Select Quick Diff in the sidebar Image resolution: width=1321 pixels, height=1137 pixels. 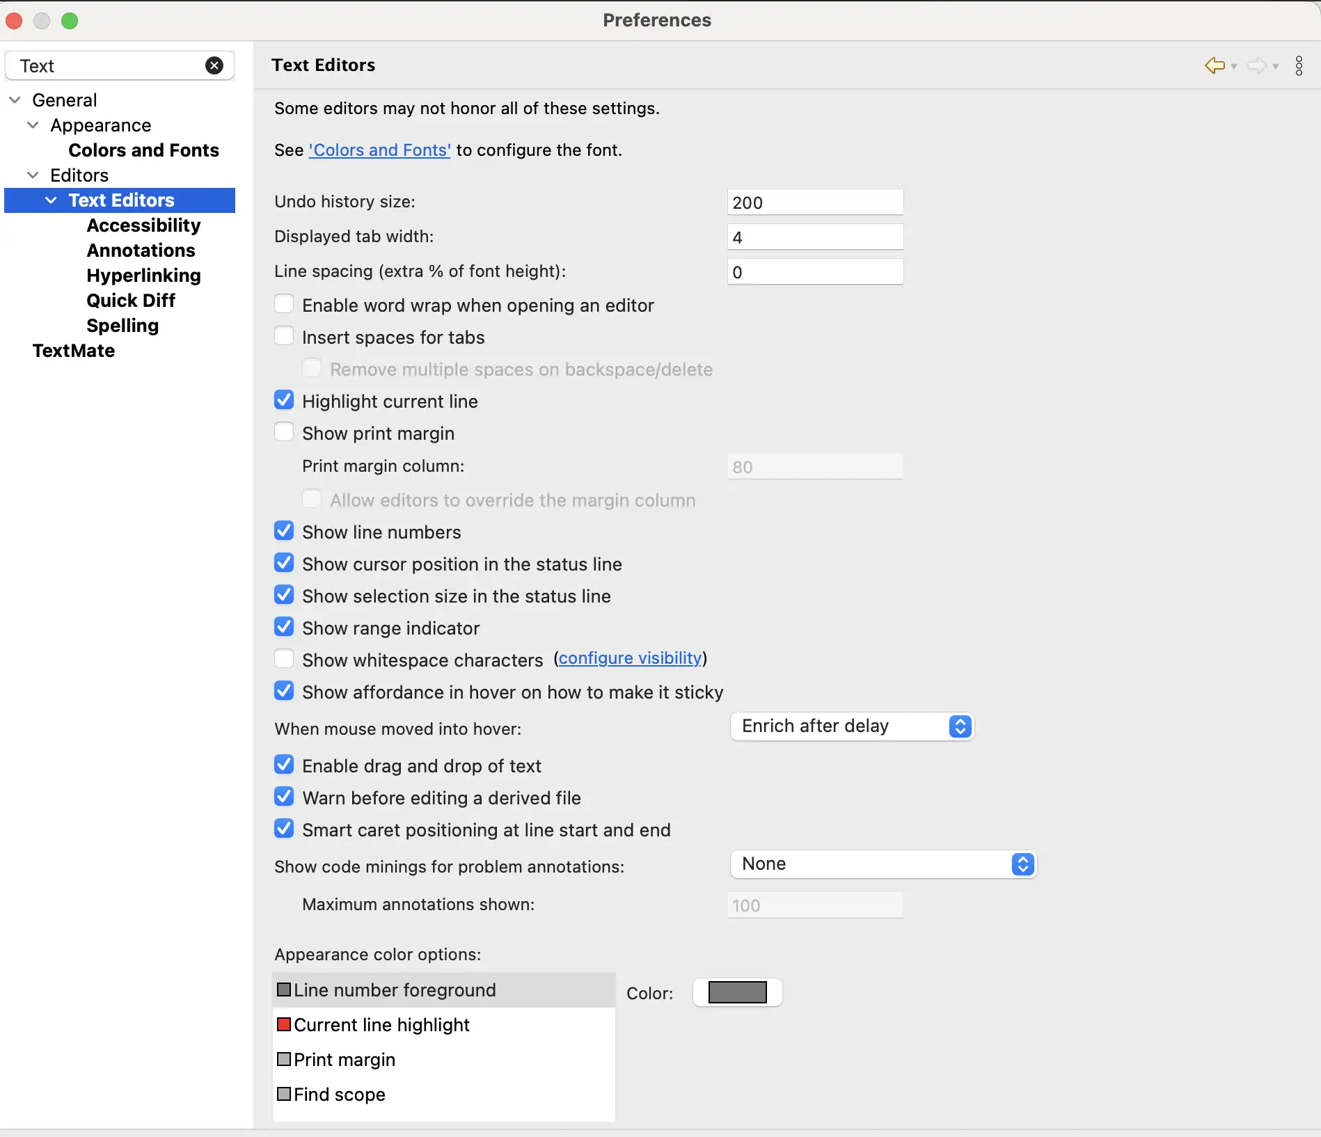[131, 301]
